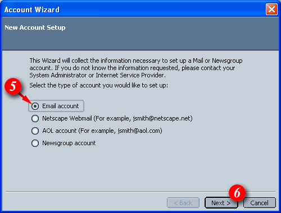This screenshot has width=281, height=213.
Task: Click the red step 5 marker circle
Action: coord(13,86)
